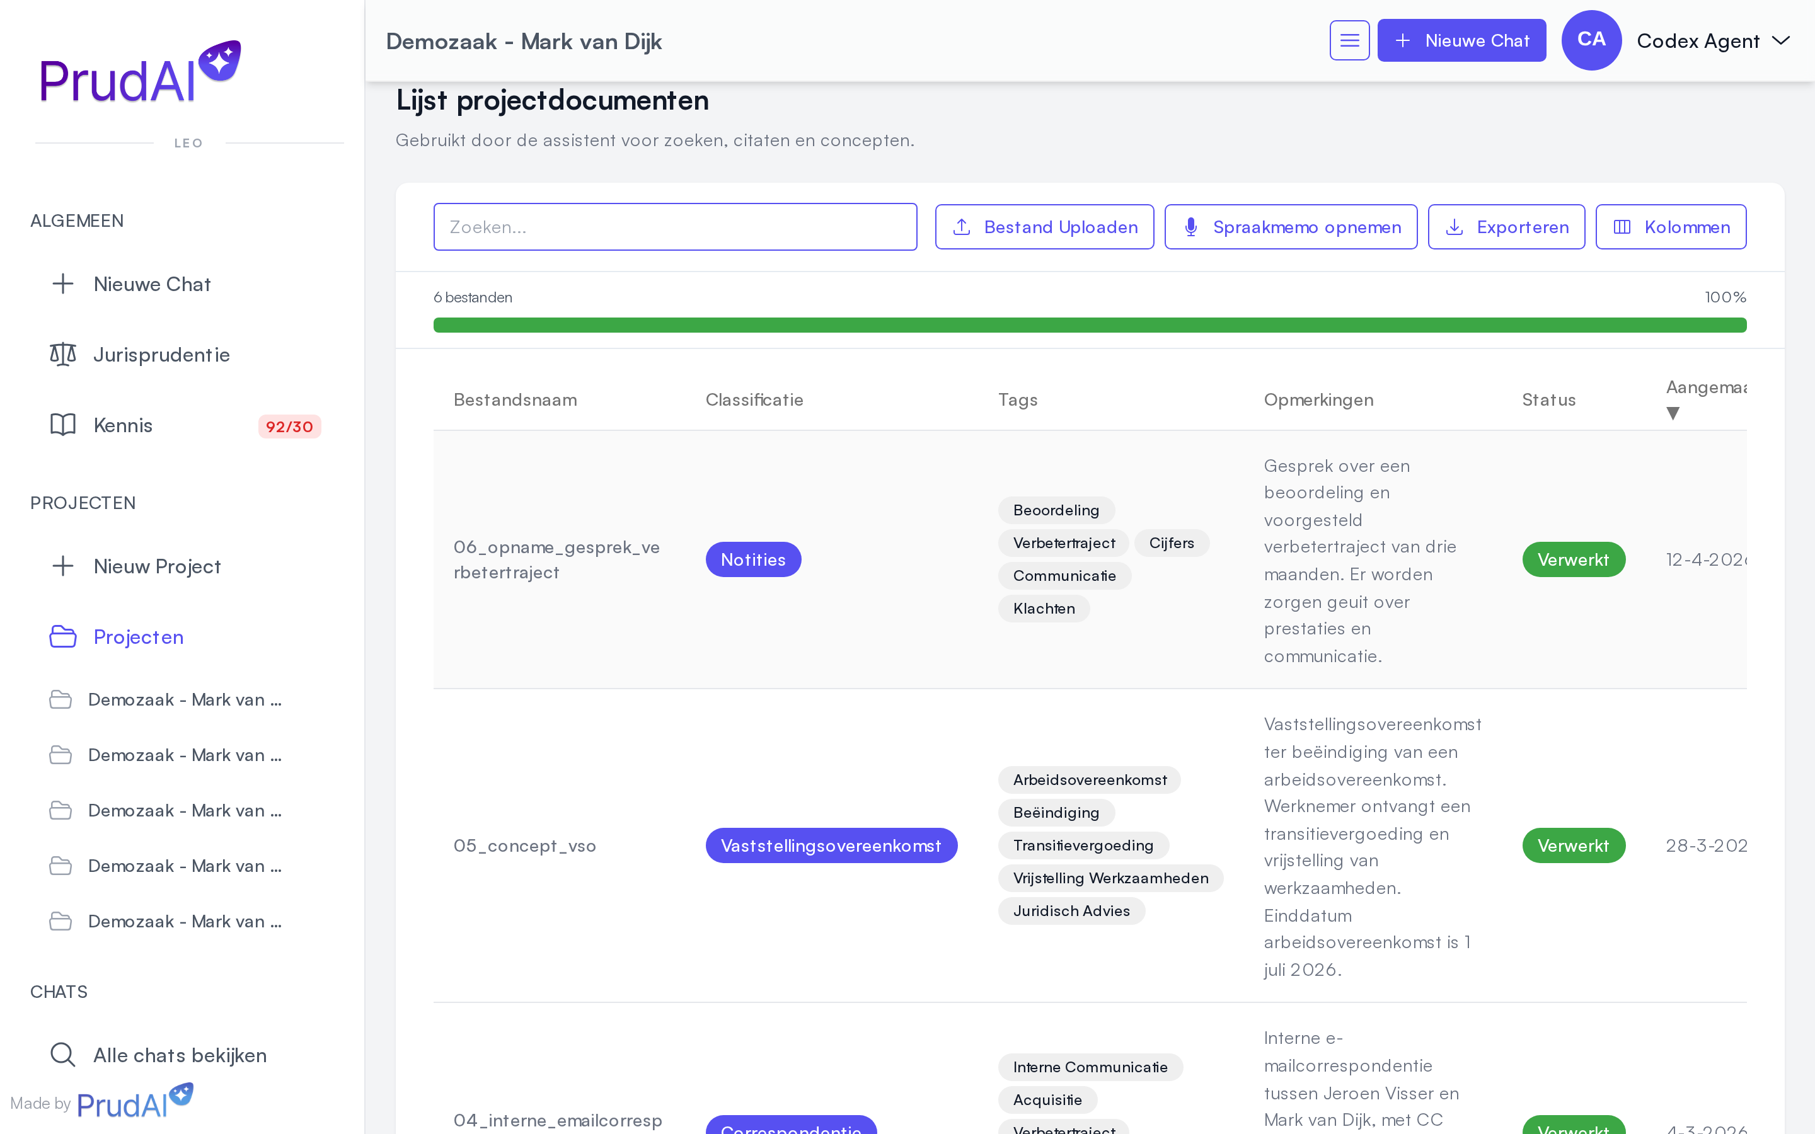Click the Demozaak - Mark van Dijk header title
Screen dimensions: 1815x1134
(524, 41)
